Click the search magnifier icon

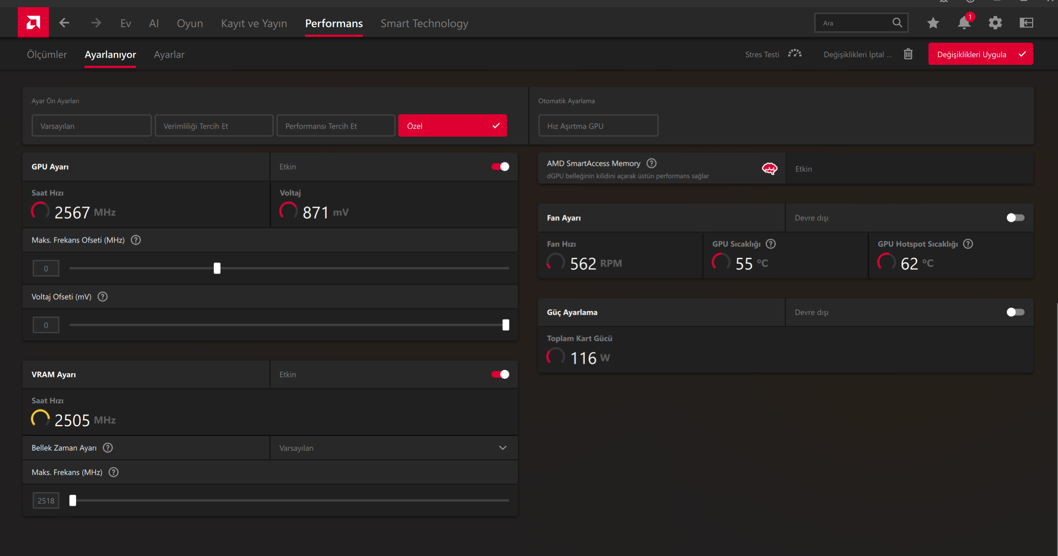pos(897,23)
